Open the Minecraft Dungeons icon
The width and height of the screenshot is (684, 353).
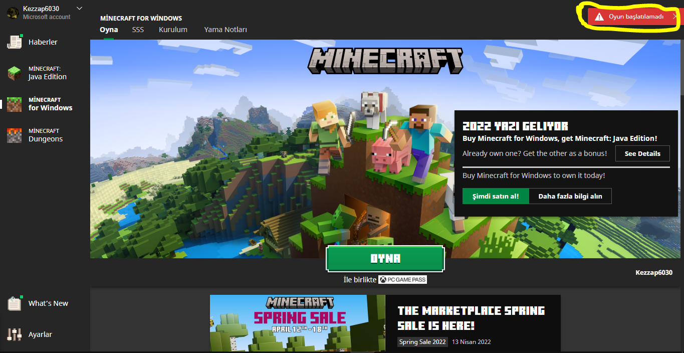point(14,135)
